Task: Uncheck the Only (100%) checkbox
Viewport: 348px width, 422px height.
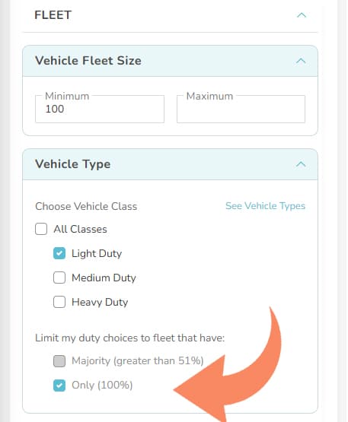Action: [59, 386]
